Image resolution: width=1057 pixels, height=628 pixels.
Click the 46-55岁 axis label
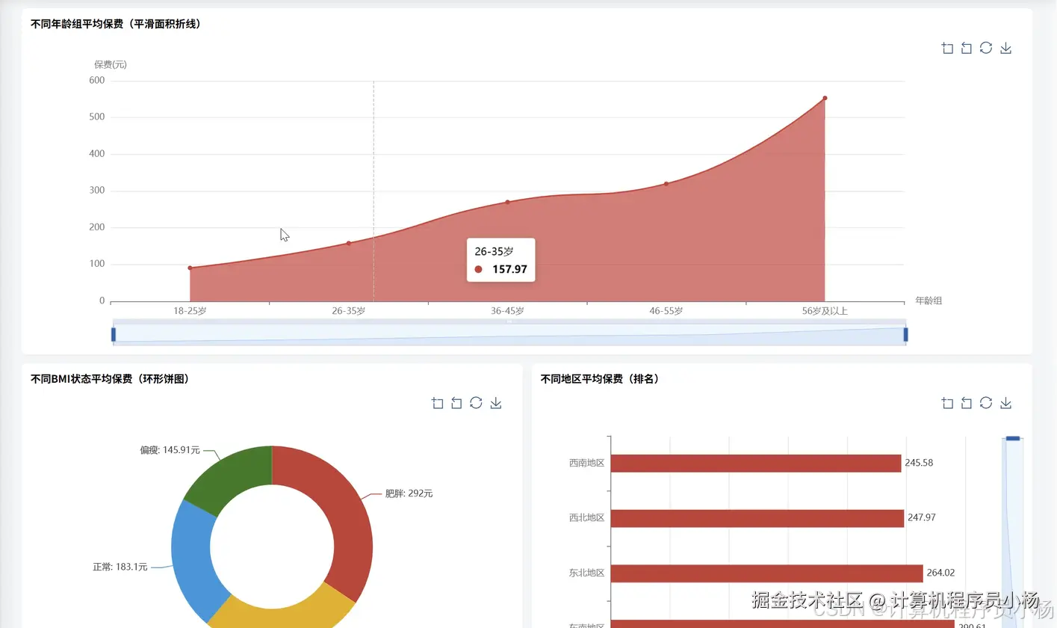666,311
